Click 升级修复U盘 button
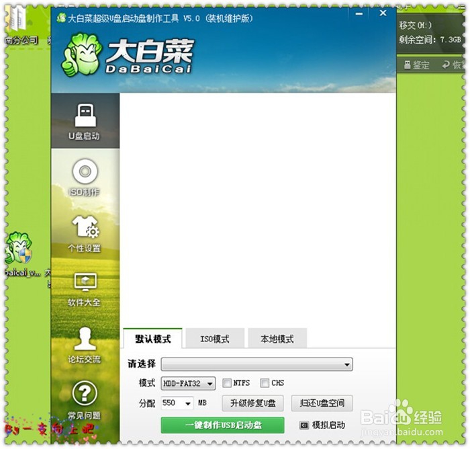Viewport: 470px width, 449px height. pos(252,403)
